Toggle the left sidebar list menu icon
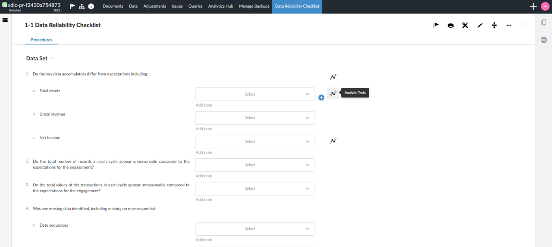552x247 pixels. click(5, 20)
